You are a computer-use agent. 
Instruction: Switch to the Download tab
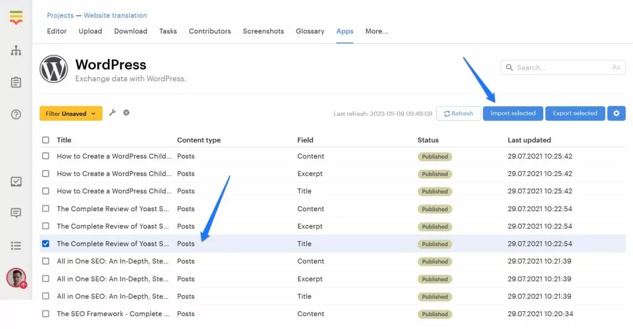tap(130, 31)
